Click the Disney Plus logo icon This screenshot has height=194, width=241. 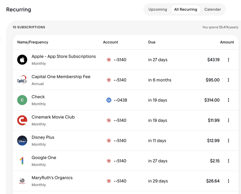(22, 141)
